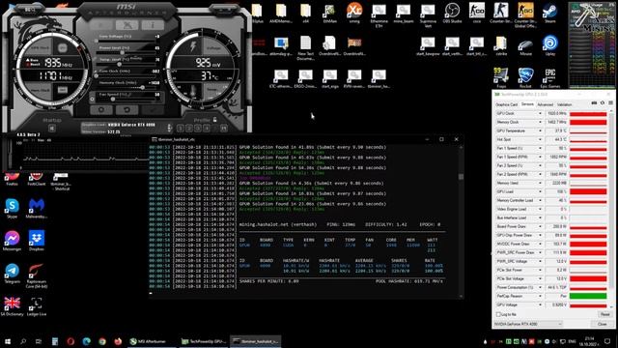Image resolution: width=618 pixels, height=348 pixels.
Task: Switch to TechPowerUp GPU-Z taskbar button
Action: tap(204, 341)
